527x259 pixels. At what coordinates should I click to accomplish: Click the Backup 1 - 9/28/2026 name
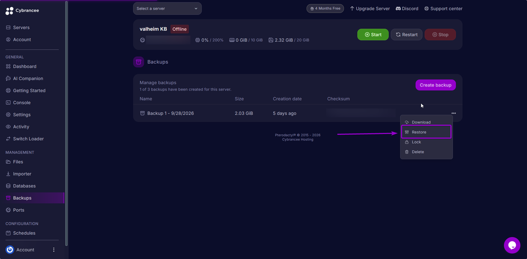(x=170, y=114)
